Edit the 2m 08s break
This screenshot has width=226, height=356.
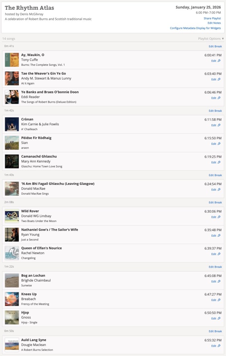click(x=215, y=203)
